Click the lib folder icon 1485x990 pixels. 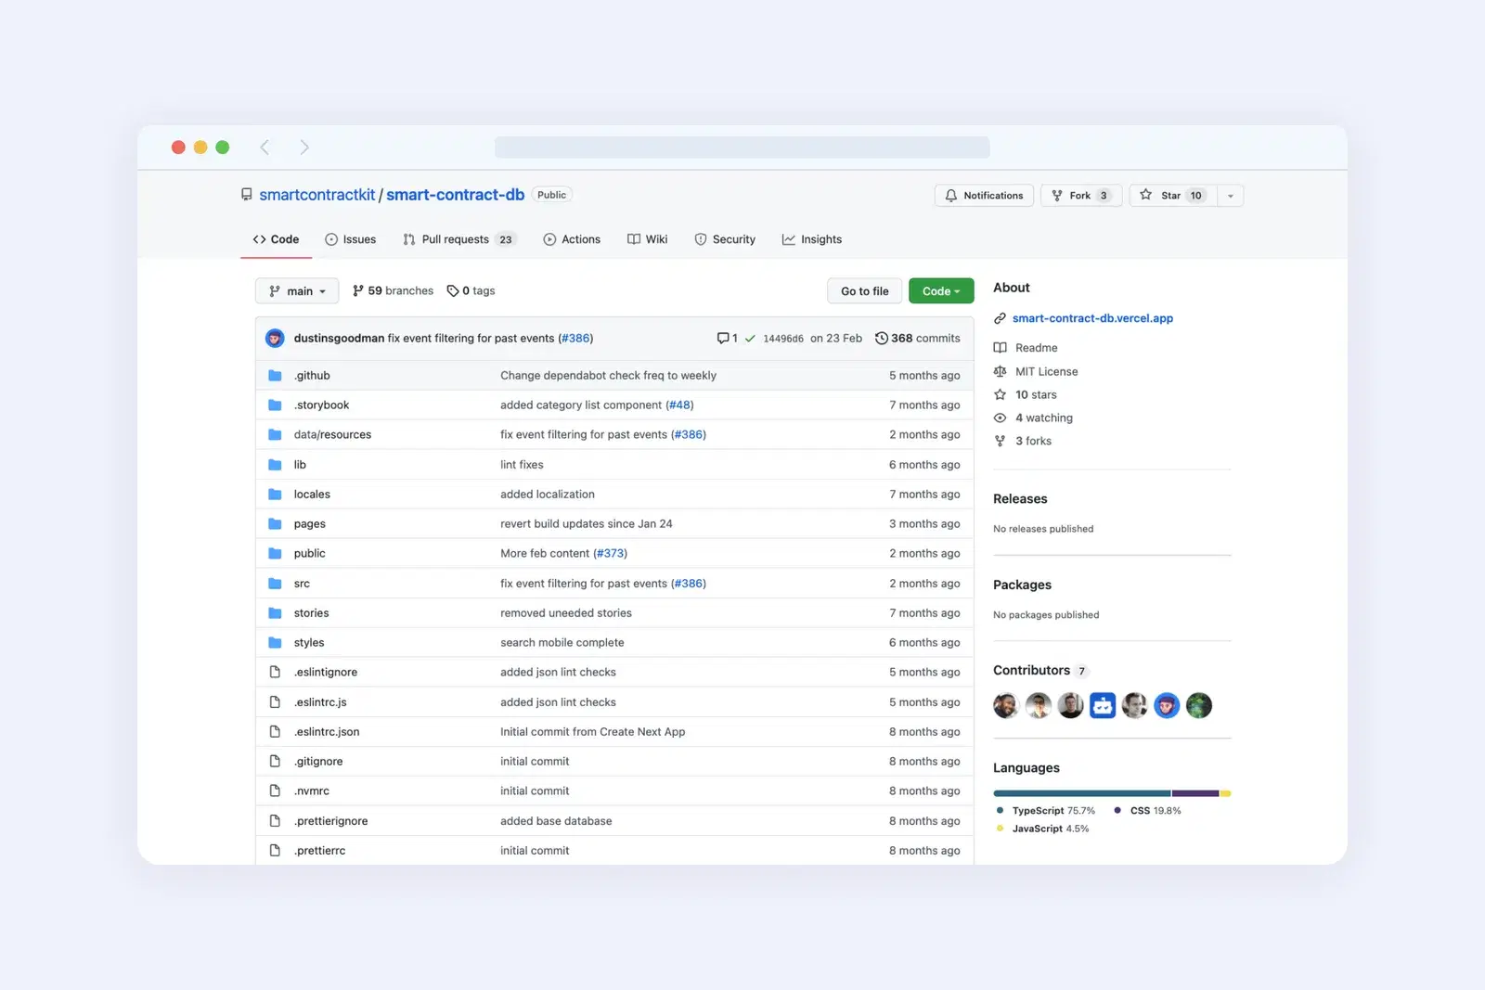click(x=275, y=465)
